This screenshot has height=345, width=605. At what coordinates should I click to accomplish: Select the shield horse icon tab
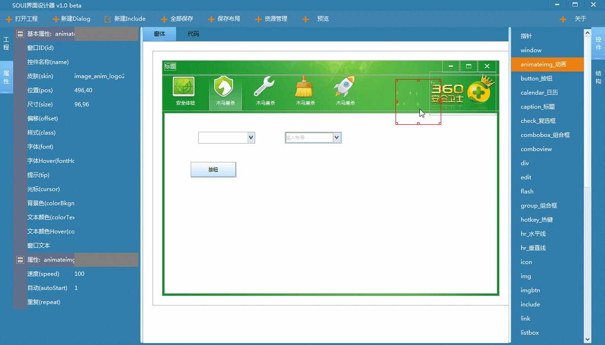[x=225, y=93]
